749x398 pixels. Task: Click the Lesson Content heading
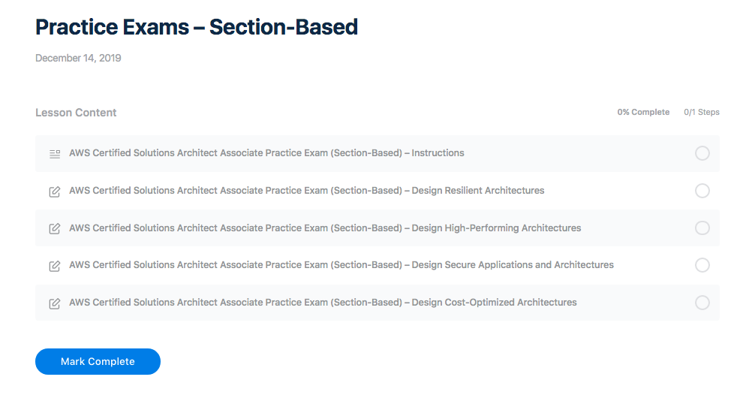(x=76, y=113)
